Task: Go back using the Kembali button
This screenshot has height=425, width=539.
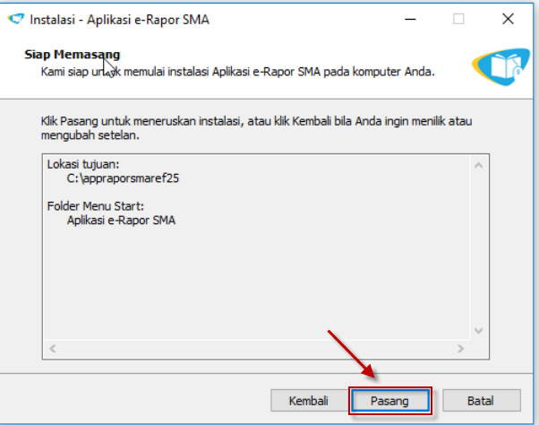Action: [x=308, y=400]
